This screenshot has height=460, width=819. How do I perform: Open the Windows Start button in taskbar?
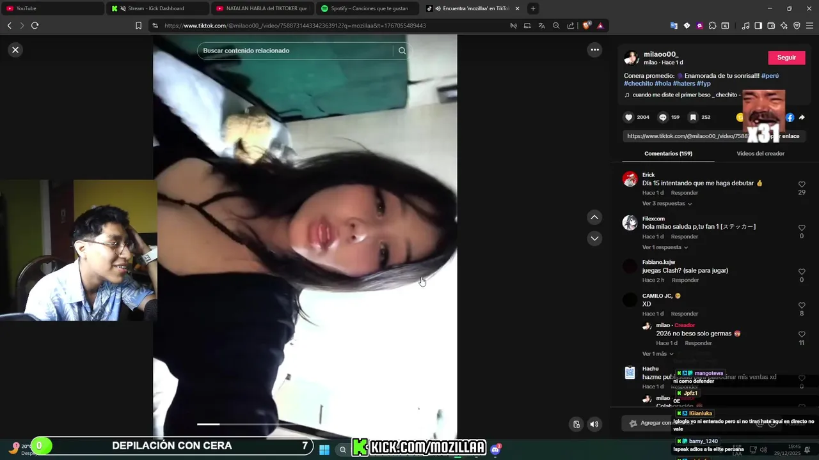point(324,450)
